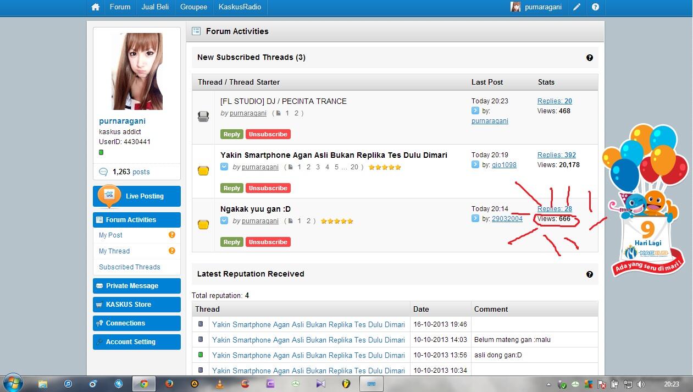
Task: Open Replies: 20 stats link
Action: click(555, 101)
